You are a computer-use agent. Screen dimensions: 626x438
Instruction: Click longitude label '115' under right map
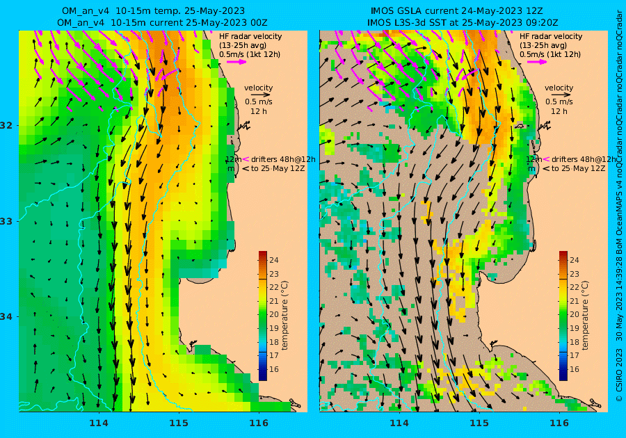479,423
